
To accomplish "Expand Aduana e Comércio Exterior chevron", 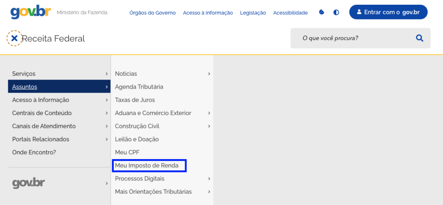I will 209,113.
